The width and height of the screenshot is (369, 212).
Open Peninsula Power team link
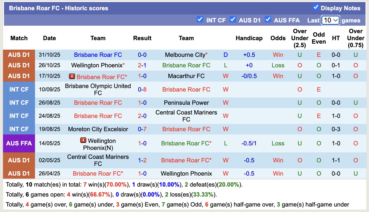186,103
